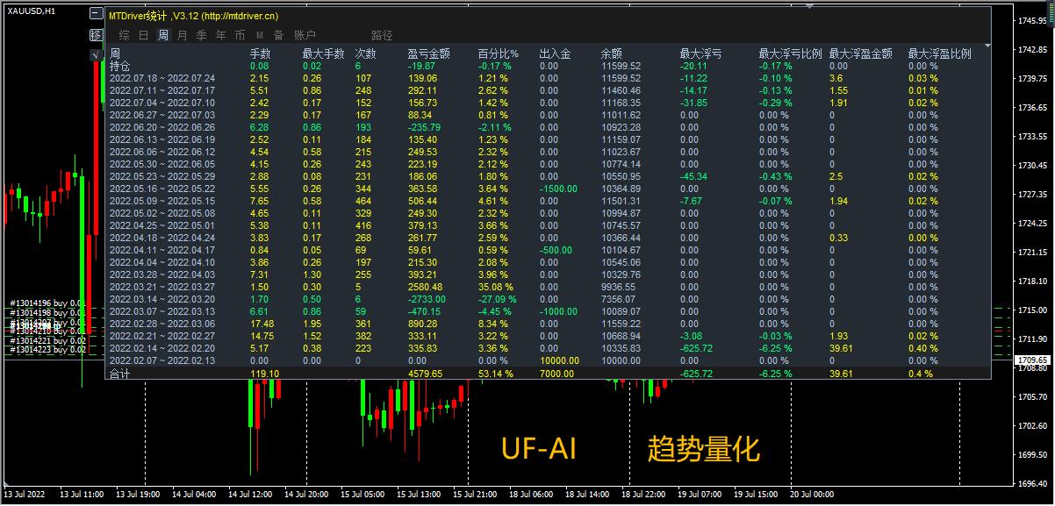Click the 最大浮盈比例 column header
The width and height of the screenshot is (1055, 506).
coord(940,53)
